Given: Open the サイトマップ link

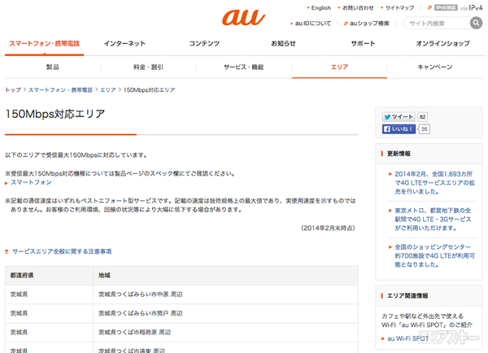Looking at the screenshot, I should (x=399, y=8).
